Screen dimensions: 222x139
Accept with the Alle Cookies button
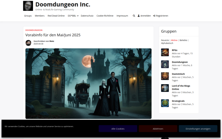click(118, 129)
